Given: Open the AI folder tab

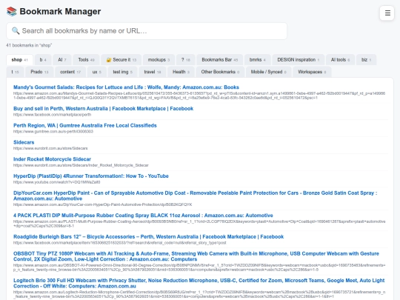Looking at the screenshot, I should pos(62,60).
